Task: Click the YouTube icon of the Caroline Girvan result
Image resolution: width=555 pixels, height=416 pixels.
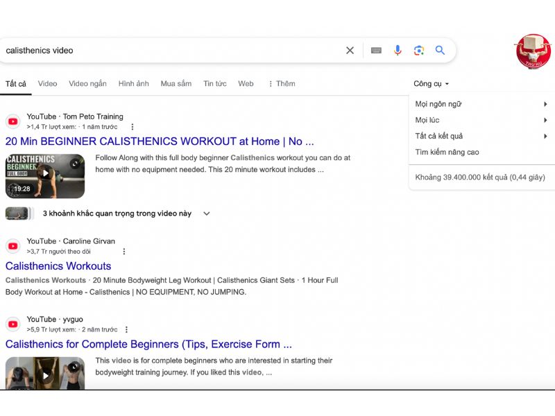Action: point(13,246)
